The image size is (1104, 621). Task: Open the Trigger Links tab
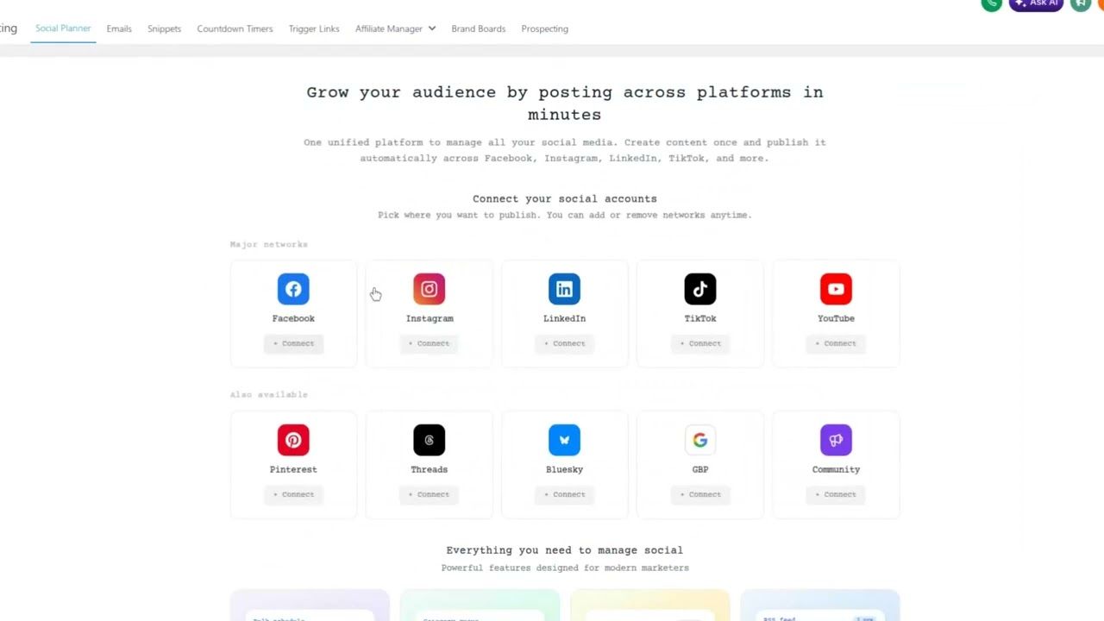(x=314, y=28)
